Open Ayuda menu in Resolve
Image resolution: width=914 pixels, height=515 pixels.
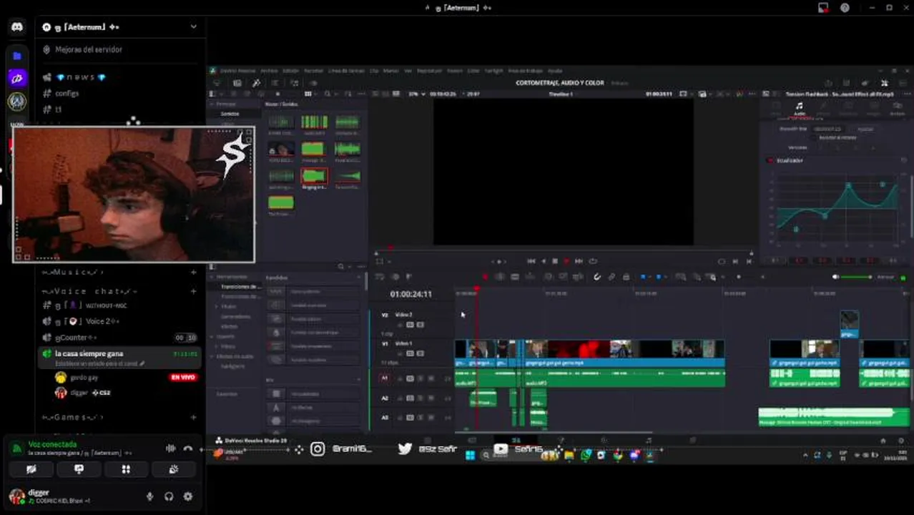pyautogui.click(x=554, y=71)
